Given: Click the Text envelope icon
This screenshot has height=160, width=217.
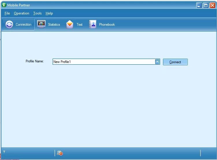Looking at the screenshot, I should 70,24.
